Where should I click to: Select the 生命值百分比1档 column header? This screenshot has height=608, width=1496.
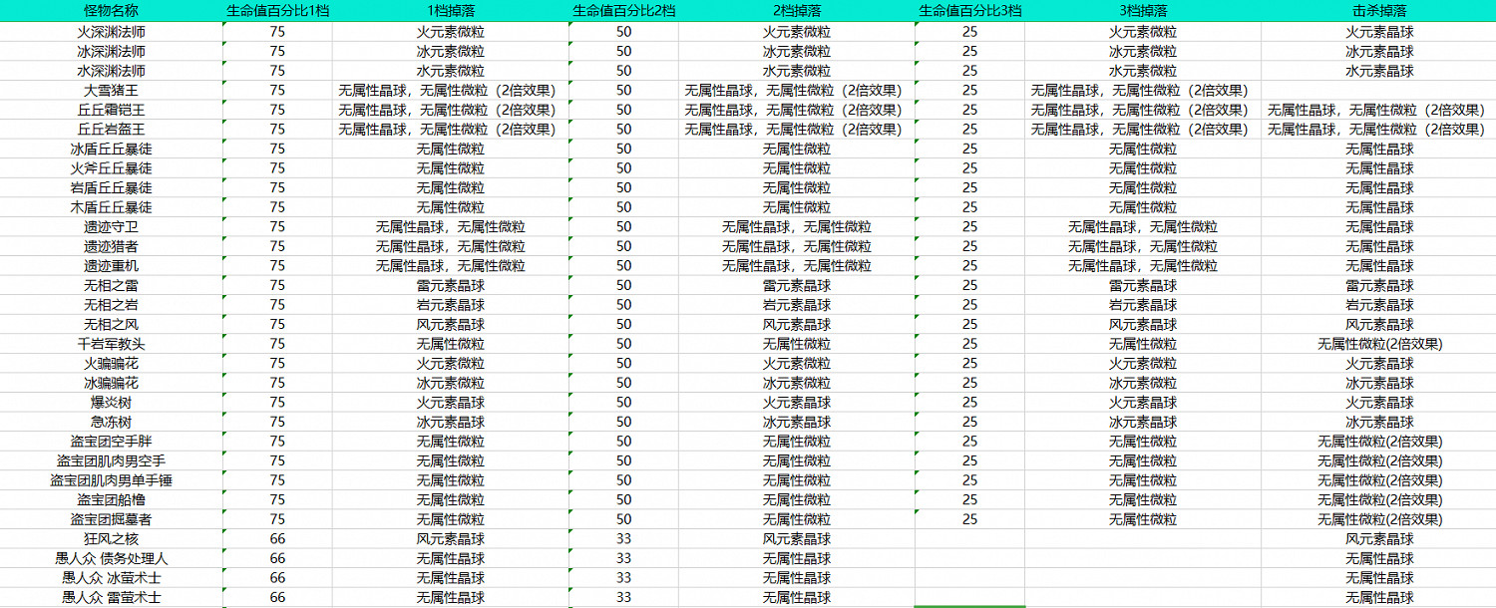click(277, 11)
